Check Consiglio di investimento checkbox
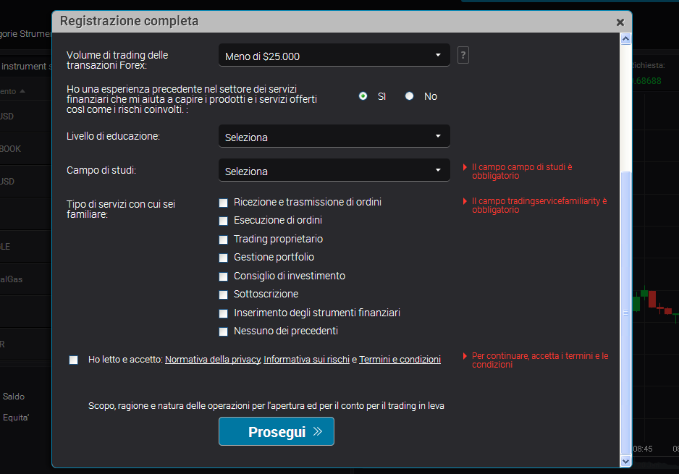This screenshot has height=474, width=679. point(224,276)
